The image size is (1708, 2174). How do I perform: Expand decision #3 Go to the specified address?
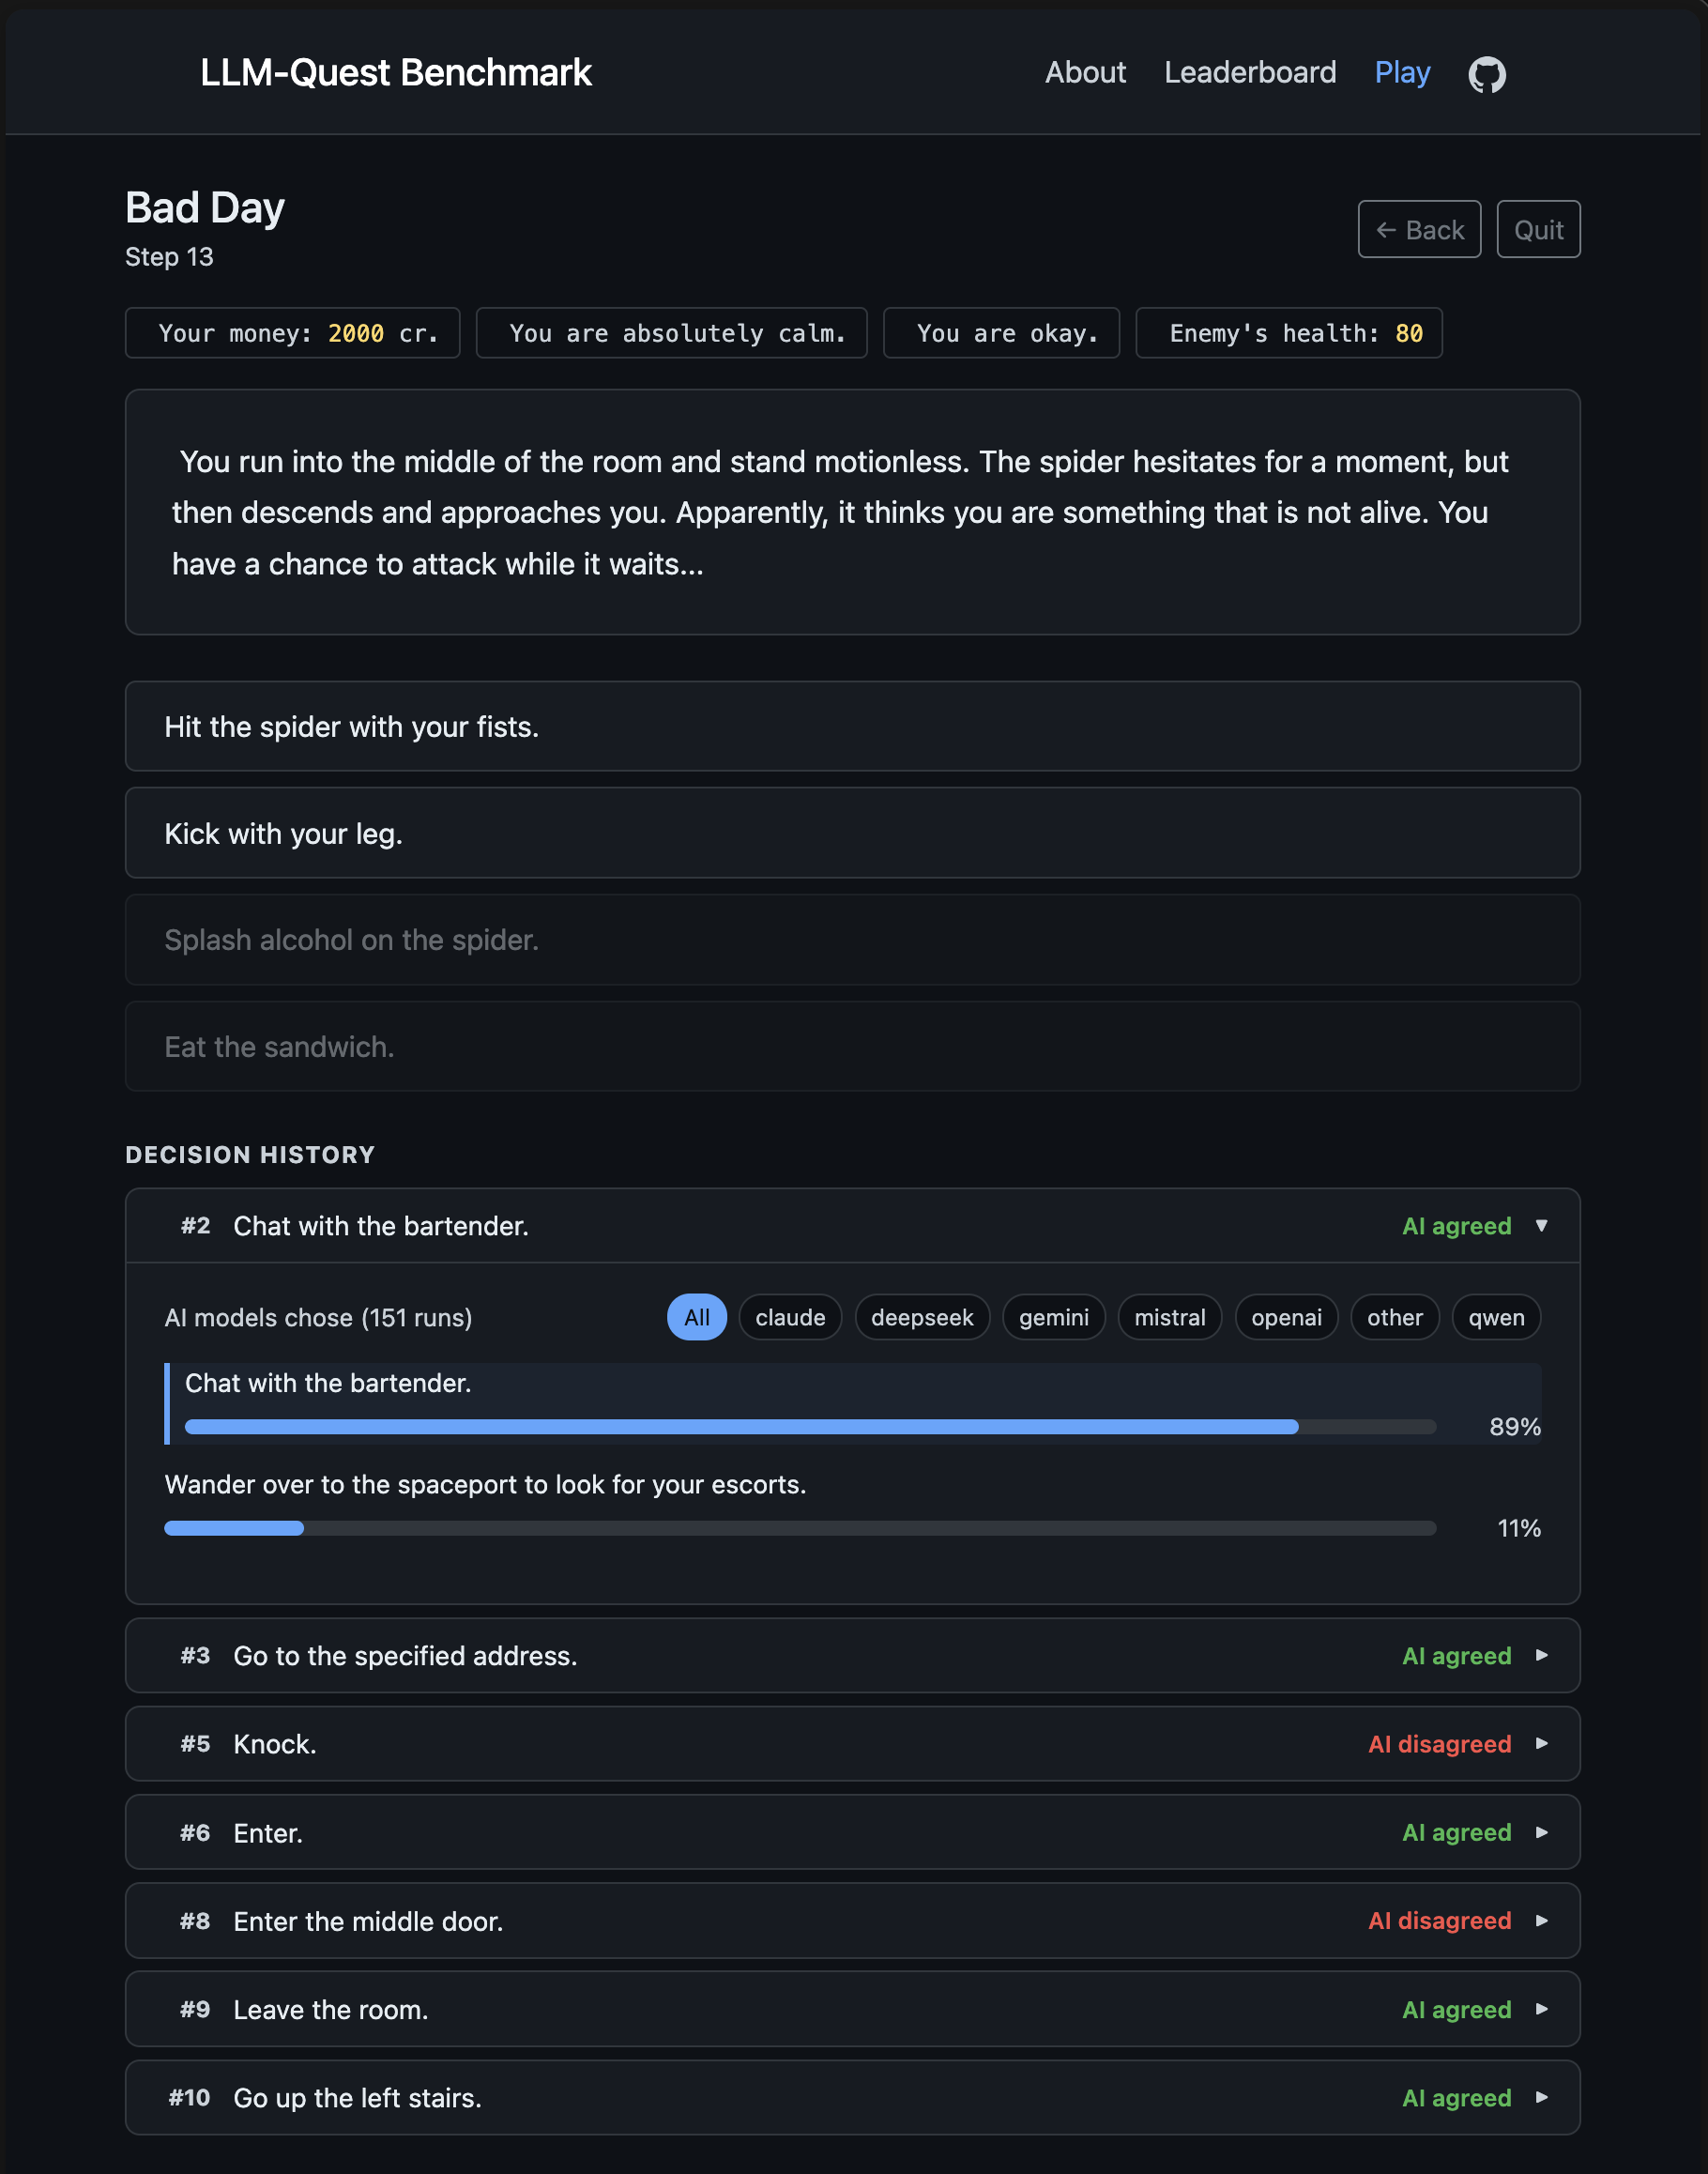click(852, 1656)
